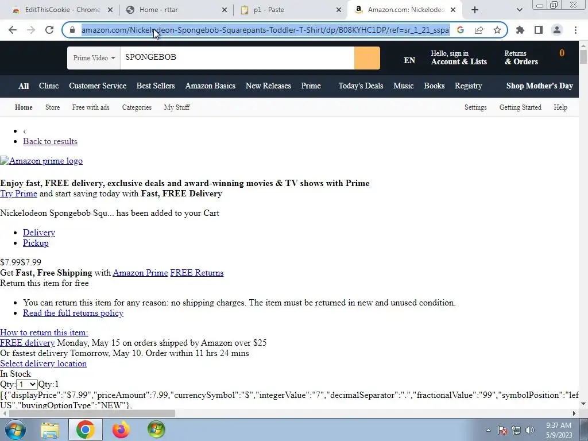The width and height of the screenshot is (588, 441).
Task: Open My Stuff in the subnav
Action: coord(177,107)
